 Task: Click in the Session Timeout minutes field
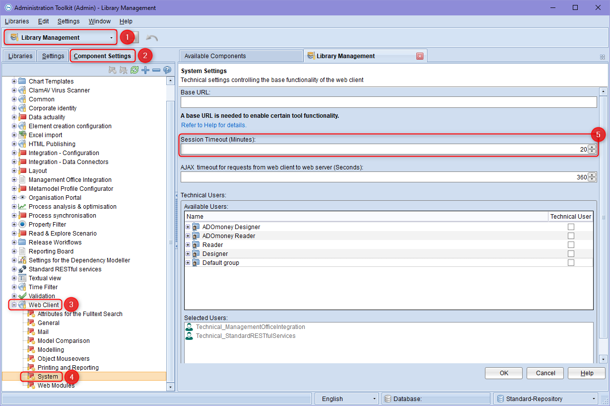click(x=384, y=149)
